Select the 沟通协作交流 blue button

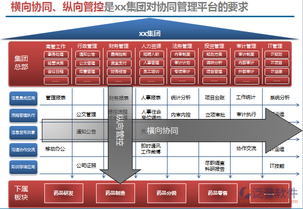[x=23, y=150]
